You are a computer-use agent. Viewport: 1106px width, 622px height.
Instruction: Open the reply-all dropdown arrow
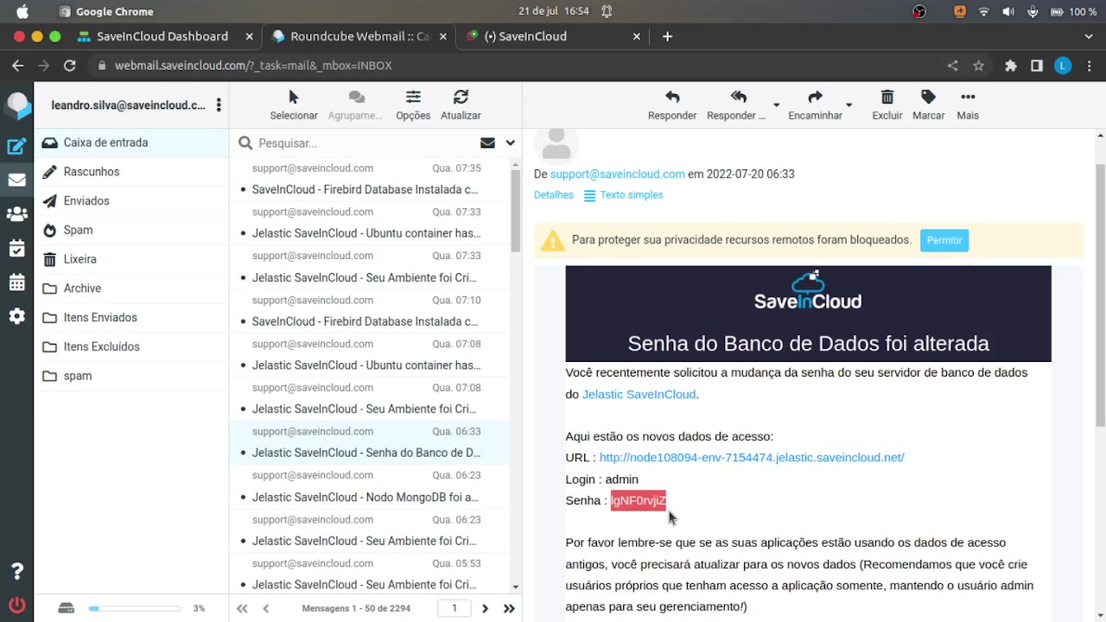click(x=776, y=105)
